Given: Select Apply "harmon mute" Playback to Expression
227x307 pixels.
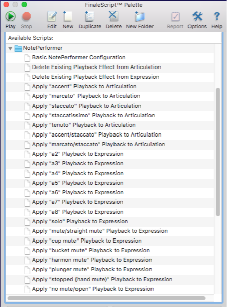Looking at the screenshot, I should pyautogui.click(x=92, y=260).
